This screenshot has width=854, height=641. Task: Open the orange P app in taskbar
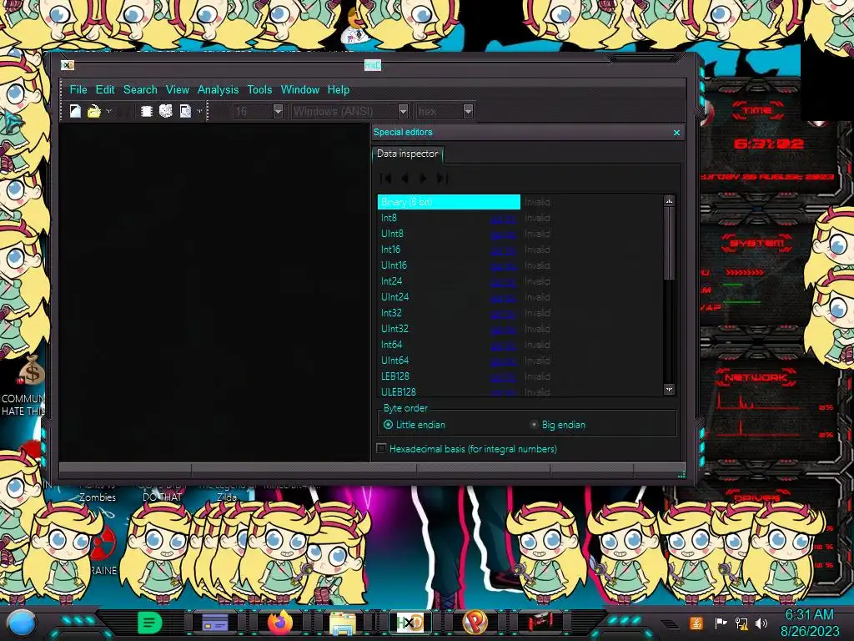point(475,623)
